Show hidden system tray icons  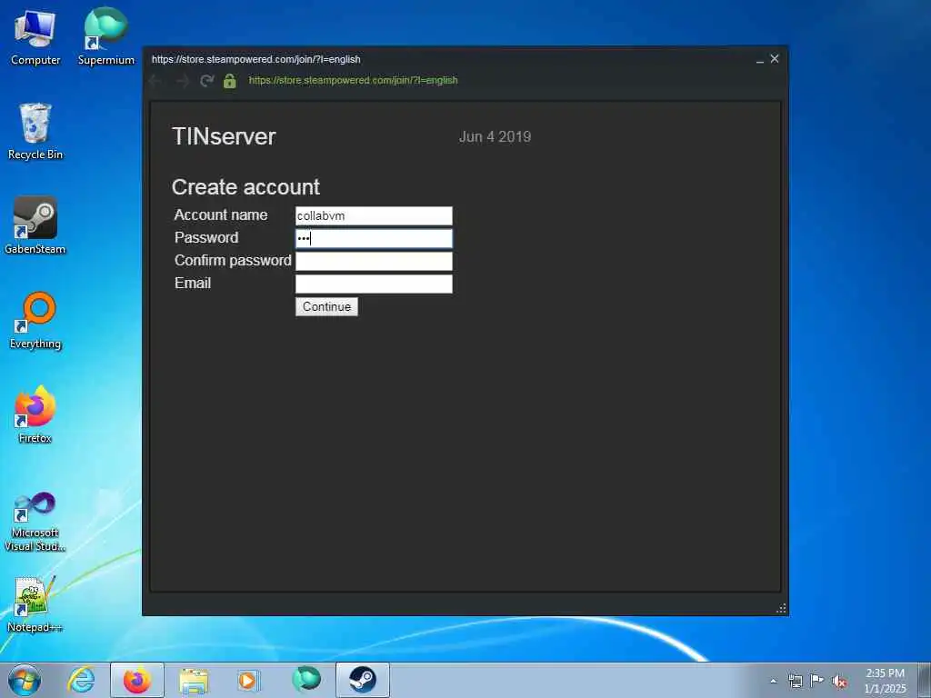click(x=773, y=681)
